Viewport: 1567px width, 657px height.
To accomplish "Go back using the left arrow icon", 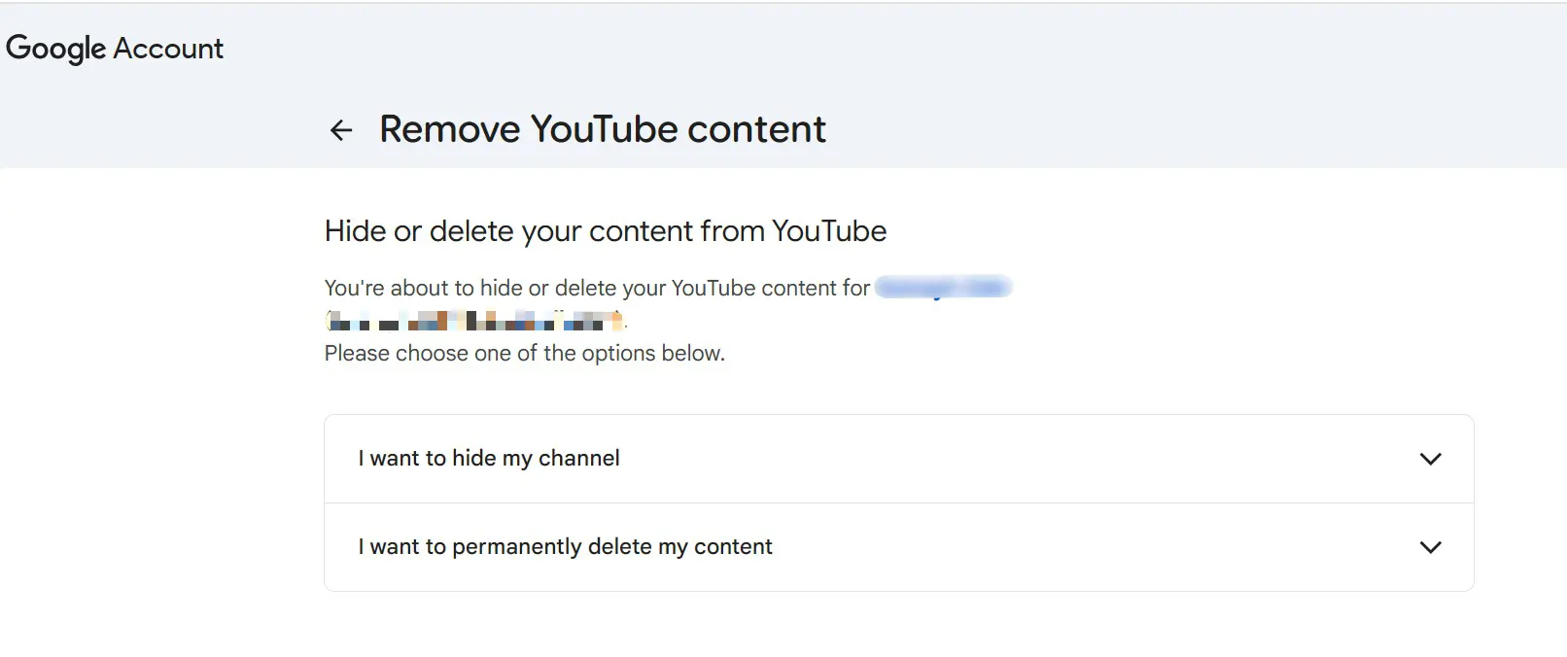I will (x=341, y=130).
